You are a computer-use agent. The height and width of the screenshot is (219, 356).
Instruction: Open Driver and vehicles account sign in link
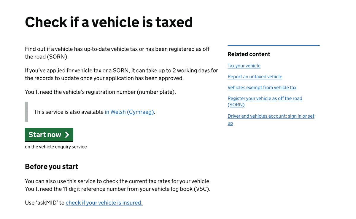[x=271, y=119]
